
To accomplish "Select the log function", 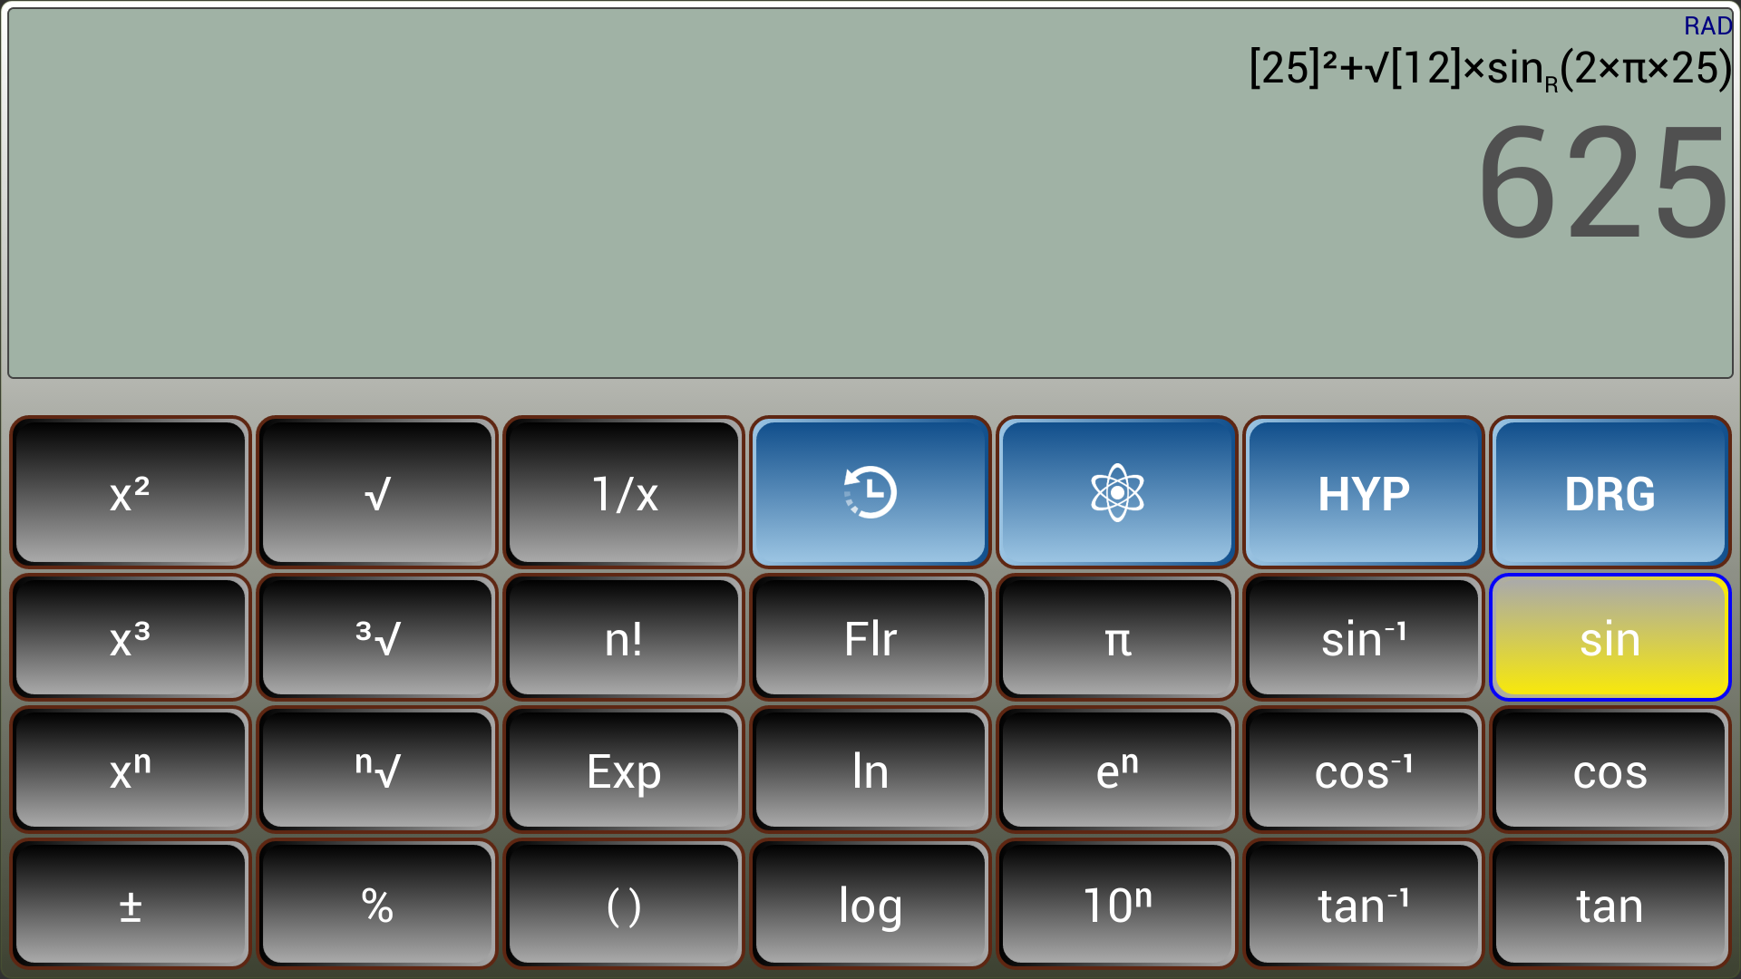I will pos(870,903).
